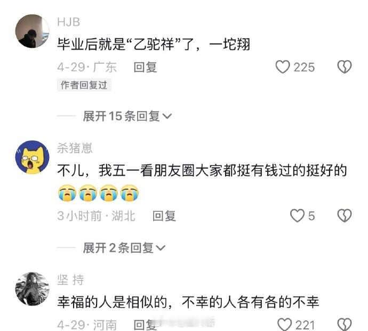Click the 作者回复过 tag

(x=84, y=85)
